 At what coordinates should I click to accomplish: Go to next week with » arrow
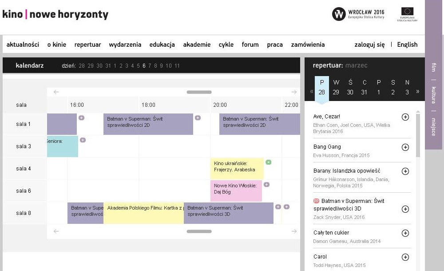[417, 92]
